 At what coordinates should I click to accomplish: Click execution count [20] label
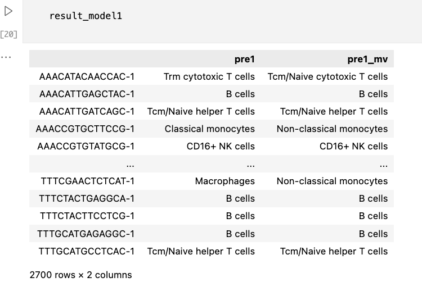point(9,34)
